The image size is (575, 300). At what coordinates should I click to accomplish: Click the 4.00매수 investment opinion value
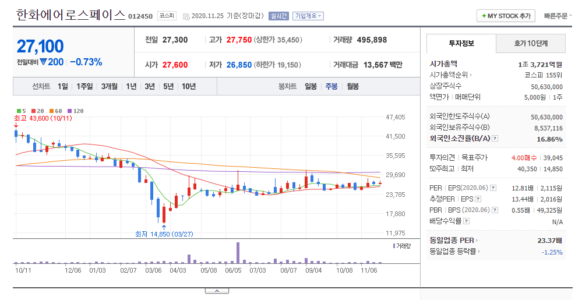[524, 158]
